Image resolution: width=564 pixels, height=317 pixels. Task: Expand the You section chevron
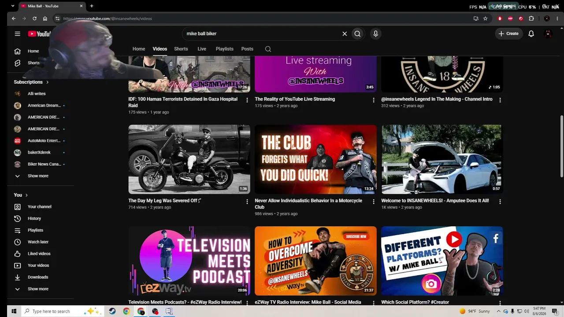pos(26,195)
